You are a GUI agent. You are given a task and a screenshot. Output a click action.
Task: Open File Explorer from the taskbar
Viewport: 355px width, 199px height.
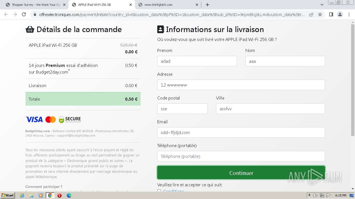(31, 195)
